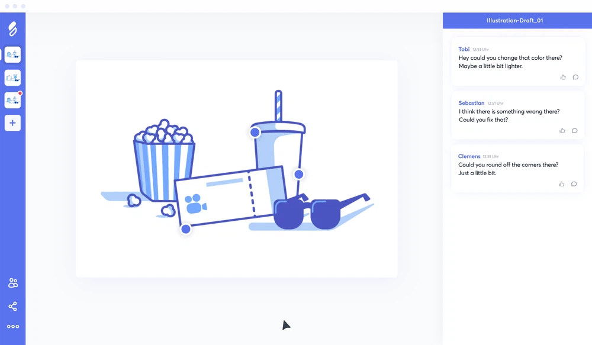Click the popcorn bucket in the illustration
This screenshot has height=345, width=592.
164,162
